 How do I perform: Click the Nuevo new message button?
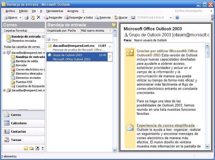click(11, 18)
